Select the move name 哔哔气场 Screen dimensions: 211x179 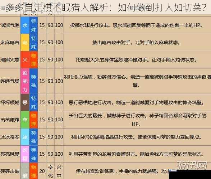click(10, 81)
